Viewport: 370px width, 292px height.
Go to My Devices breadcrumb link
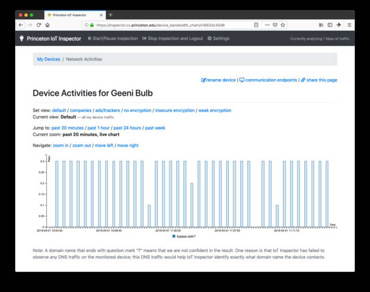tap(48, 59)
